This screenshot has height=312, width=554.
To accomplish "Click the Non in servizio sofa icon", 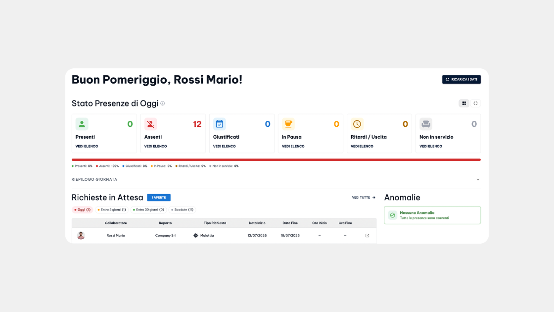I will [x=426, y=124].
